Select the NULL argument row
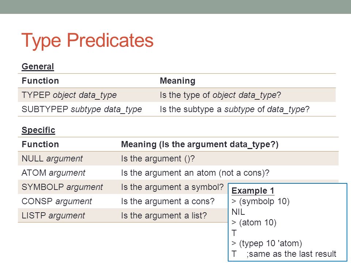Viewport: 351px width, 263px height. click(x=178, y=159)
